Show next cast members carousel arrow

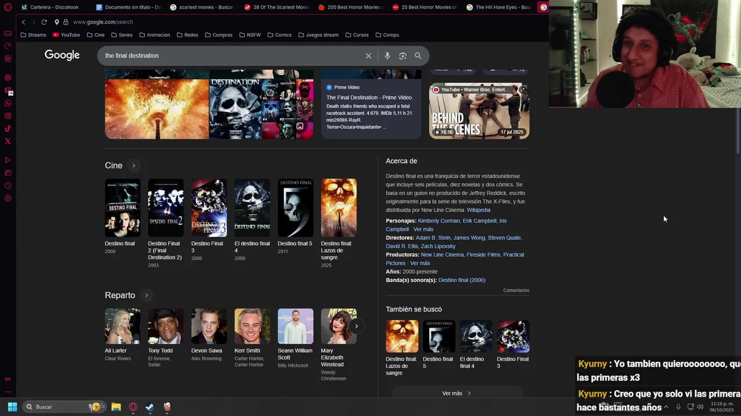[x=357, y=326]
